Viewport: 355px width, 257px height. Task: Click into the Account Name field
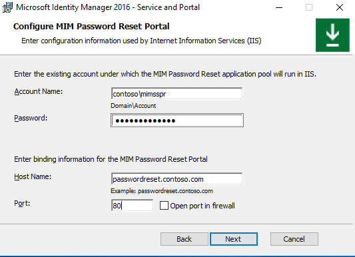(x=177, y=94)
